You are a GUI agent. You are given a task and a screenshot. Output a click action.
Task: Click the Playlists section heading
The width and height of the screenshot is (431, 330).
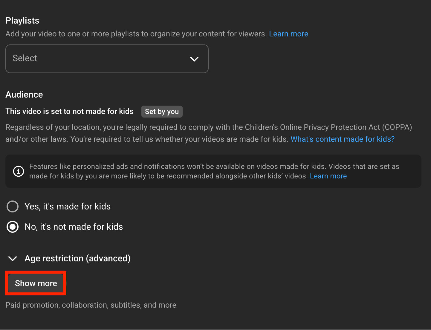pyautogui.click(x=22, y=21)
